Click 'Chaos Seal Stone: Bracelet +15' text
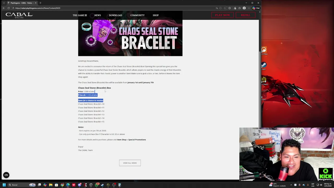This screenshot has width=334, height=188. click(x=91, y=122)
